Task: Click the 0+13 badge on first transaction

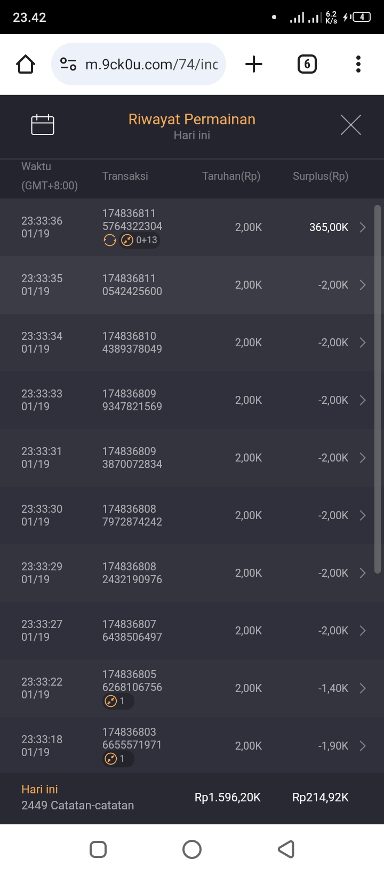Action: pyautogui.click(x=140, y=241)
